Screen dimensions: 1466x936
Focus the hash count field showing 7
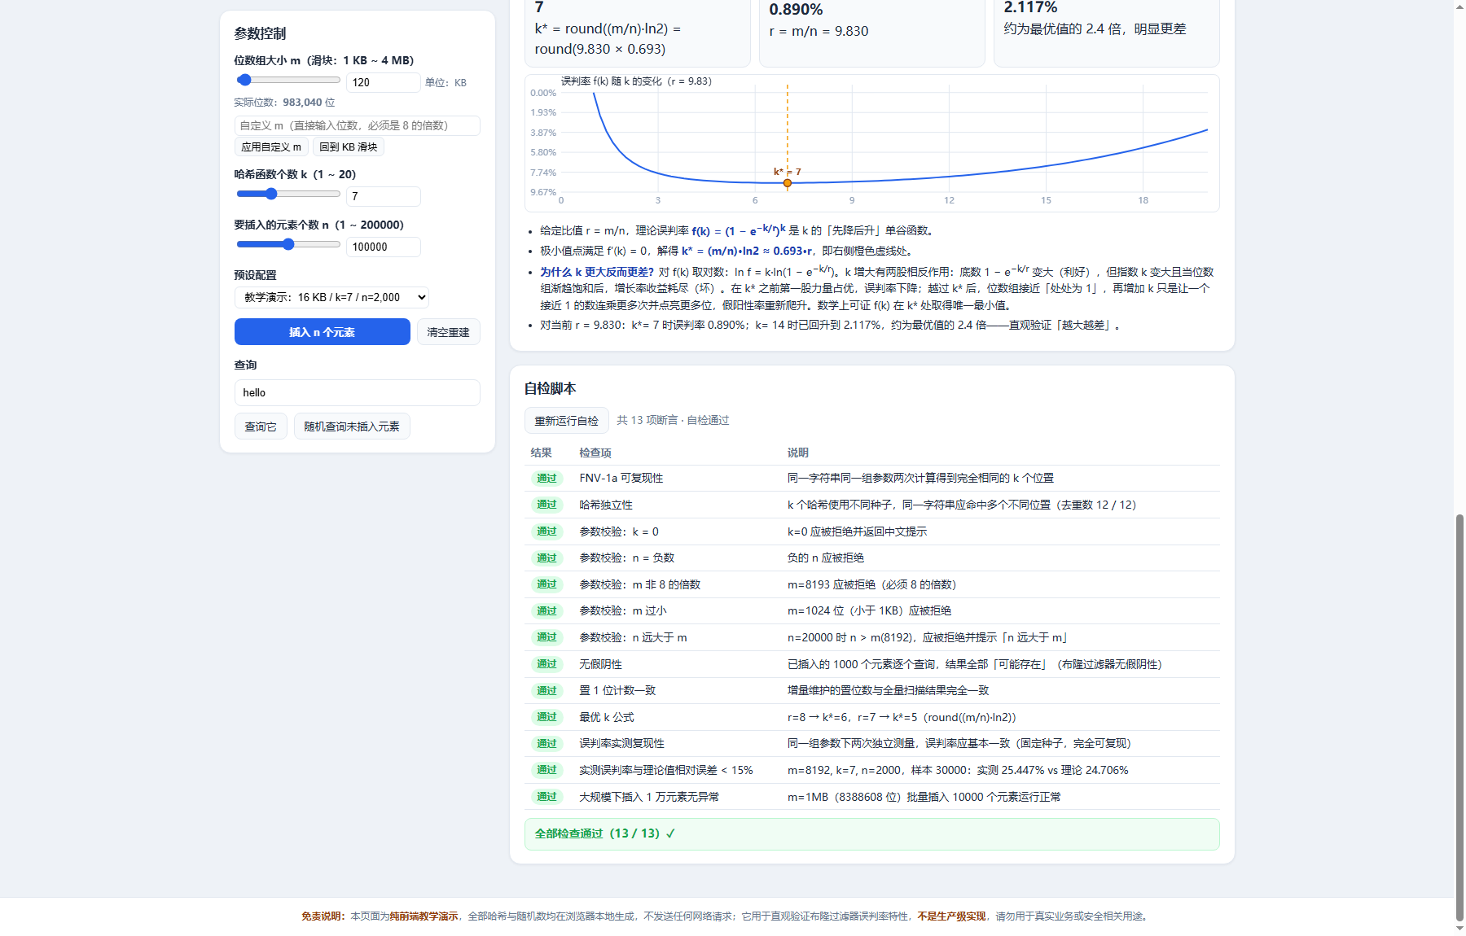(384, 196)
